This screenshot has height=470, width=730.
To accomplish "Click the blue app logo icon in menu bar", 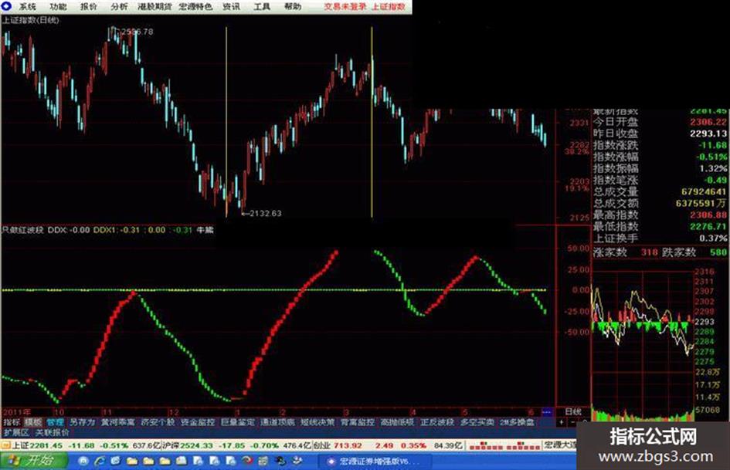I will (6, 6).
